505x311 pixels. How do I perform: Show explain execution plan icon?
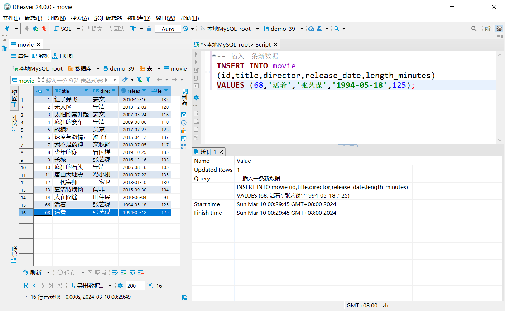(196, 78)
